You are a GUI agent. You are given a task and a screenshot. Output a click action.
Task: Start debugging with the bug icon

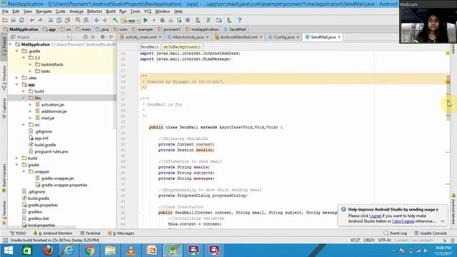pos(162,20)
